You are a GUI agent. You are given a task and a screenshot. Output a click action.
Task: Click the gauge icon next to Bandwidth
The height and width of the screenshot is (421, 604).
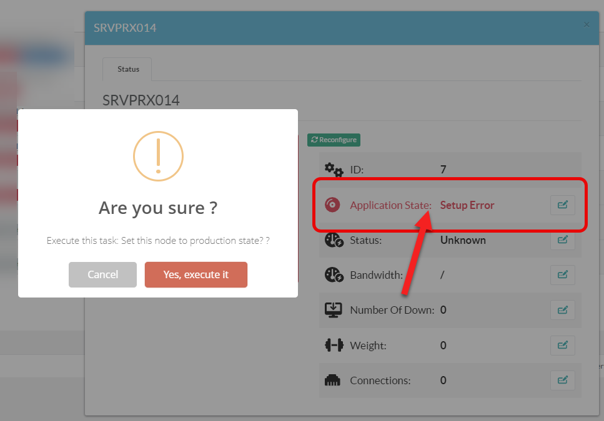[x=334, y=275]
